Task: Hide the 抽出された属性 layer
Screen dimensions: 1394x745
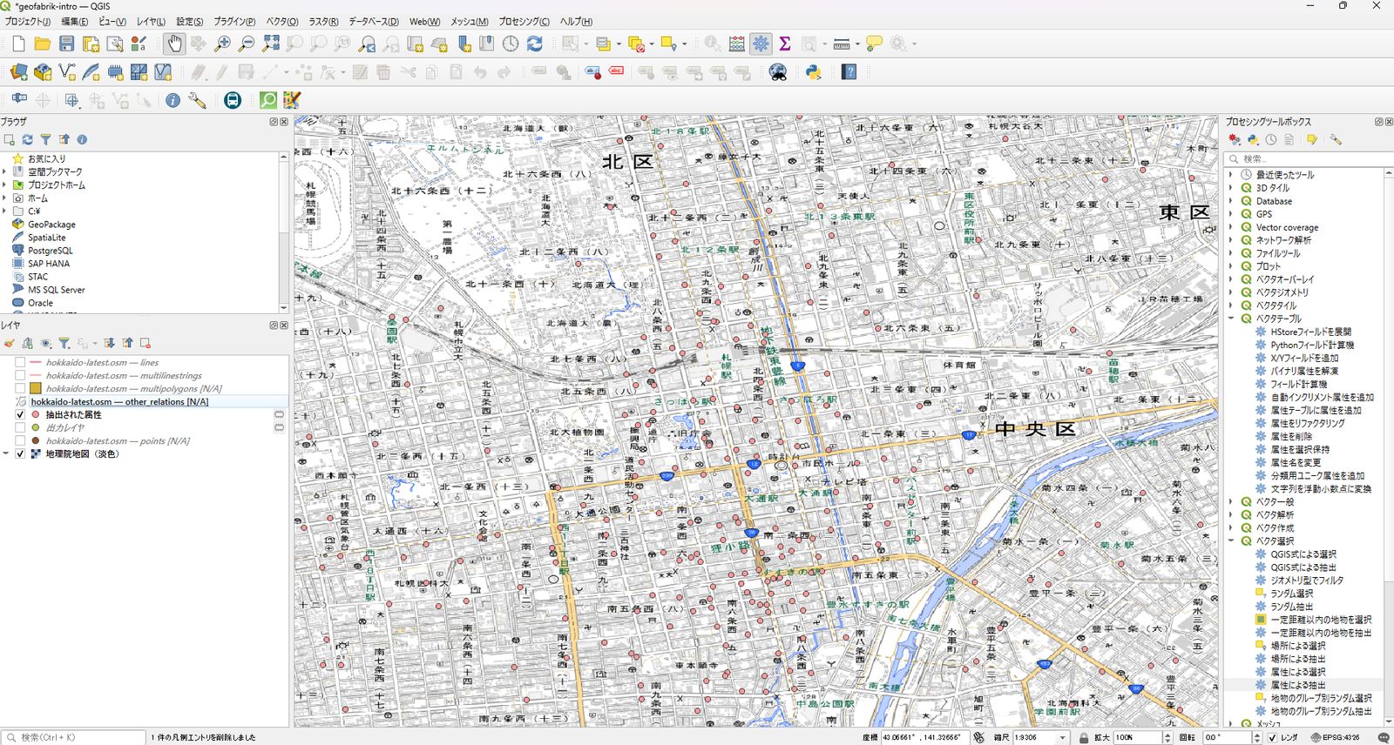Action: pos(20,415)
